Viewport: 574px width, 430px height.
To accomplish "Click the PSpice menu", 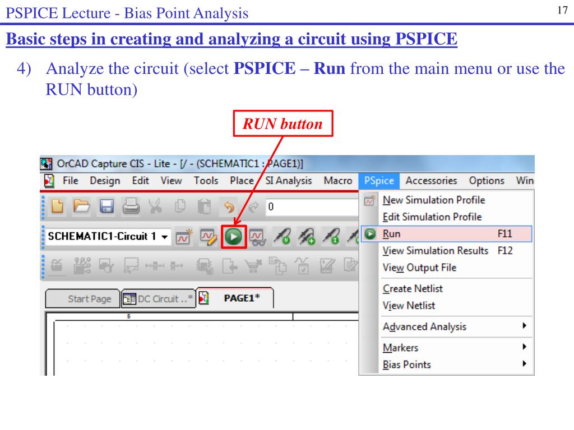I will (x=379, y=181).
